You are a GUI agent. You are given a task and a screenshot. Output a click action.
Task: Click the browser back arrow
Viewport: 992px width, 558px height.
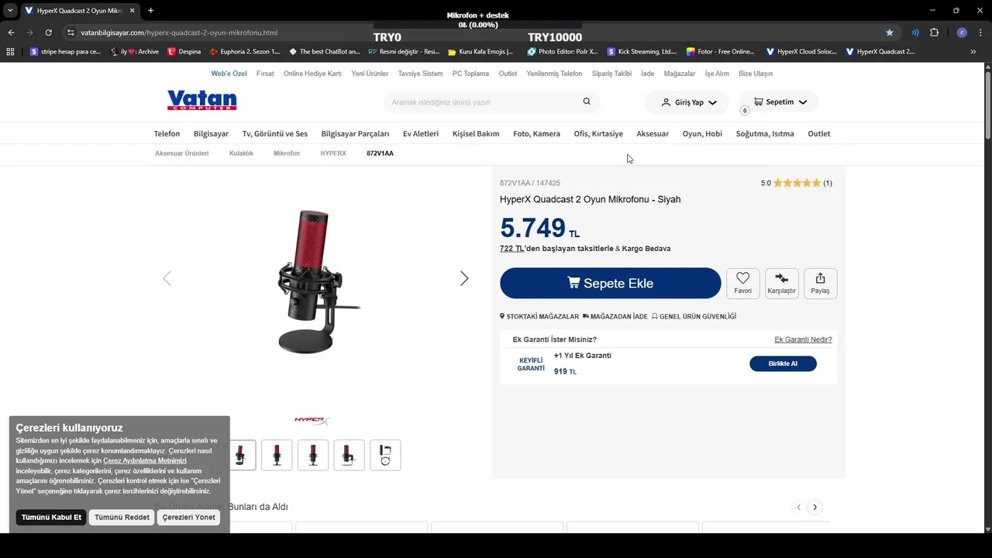click(11, 33)
